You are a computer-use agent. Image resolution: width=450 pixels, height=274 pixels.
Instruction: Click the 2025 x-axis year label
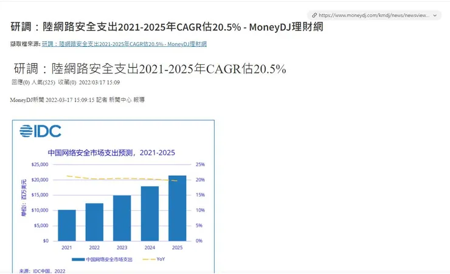(178, 248)
